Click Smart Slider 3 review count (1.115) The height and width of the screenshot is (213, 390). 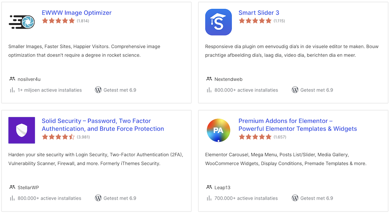coord(279,21)
